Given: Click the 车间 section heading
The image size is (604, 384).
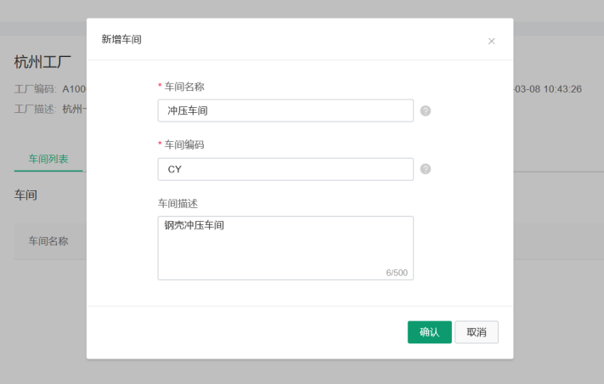Looking at the screenshot, I should (25, 195).
